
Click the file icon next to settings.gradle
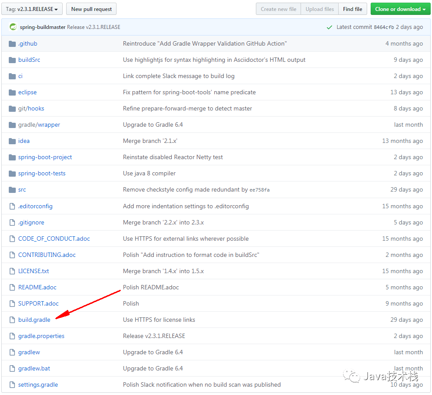[12, 384]
